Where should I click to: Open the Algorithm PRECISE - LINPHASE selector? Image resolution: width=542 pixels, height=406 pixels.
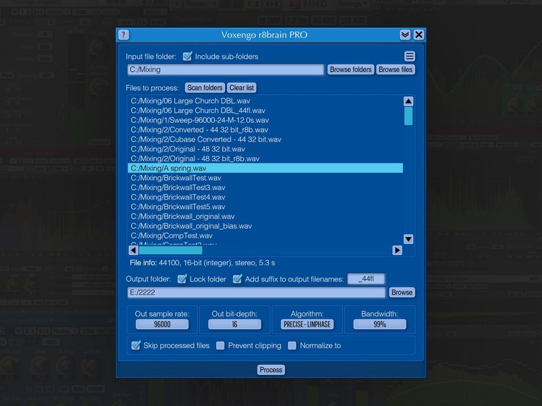(x=307, y=324)
